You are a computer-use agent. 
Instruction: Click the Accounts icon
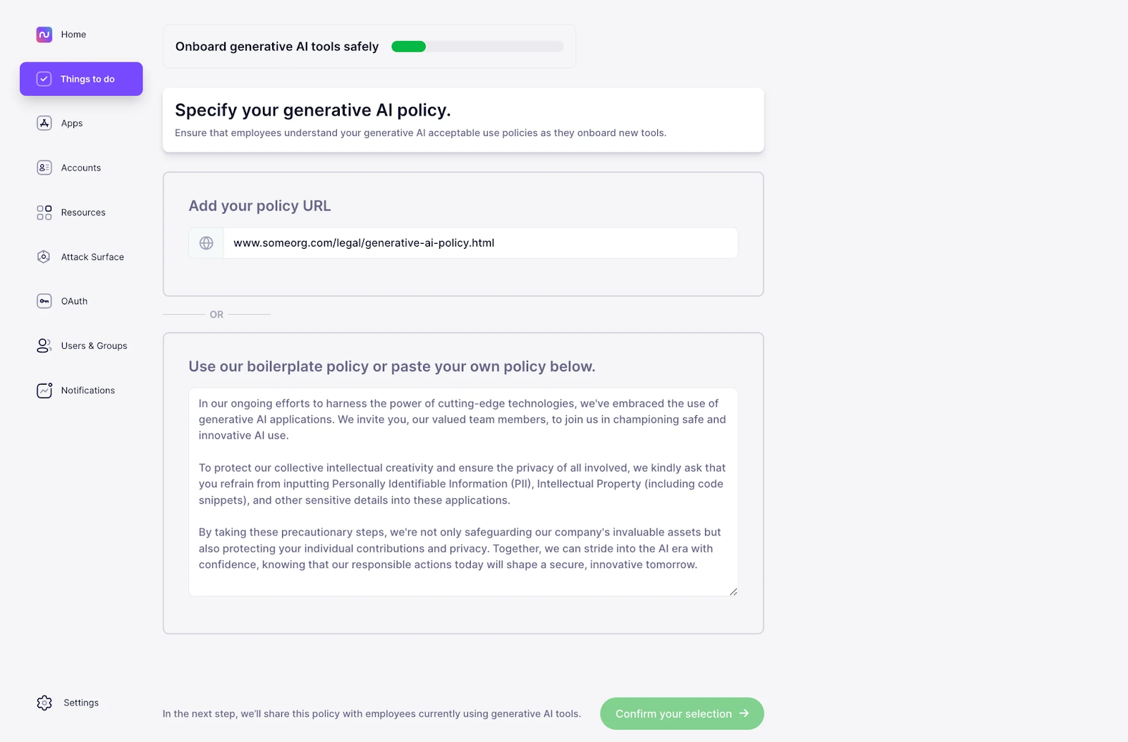point(44,167)
